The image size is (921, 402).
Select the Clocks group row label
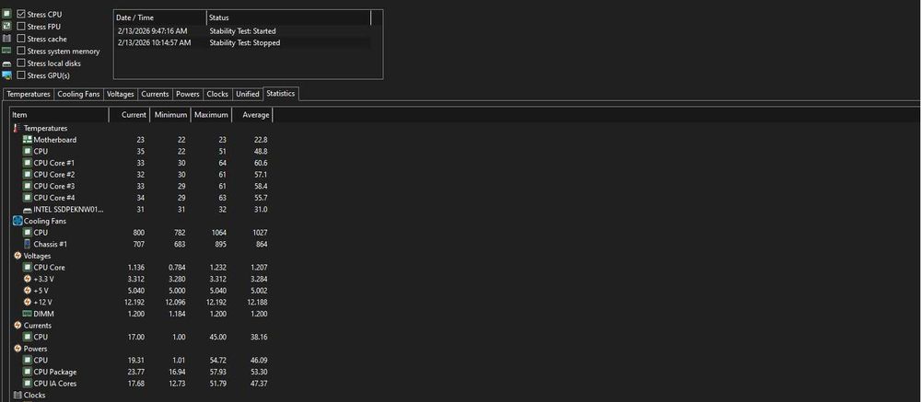[35, 395]
